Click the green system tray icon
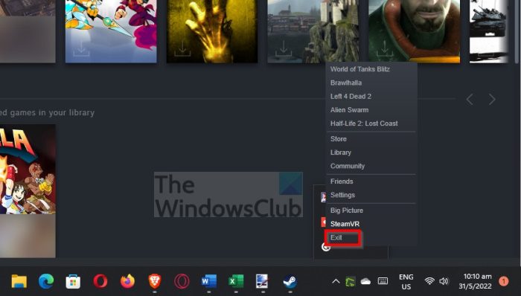 (x=351, y=282)
